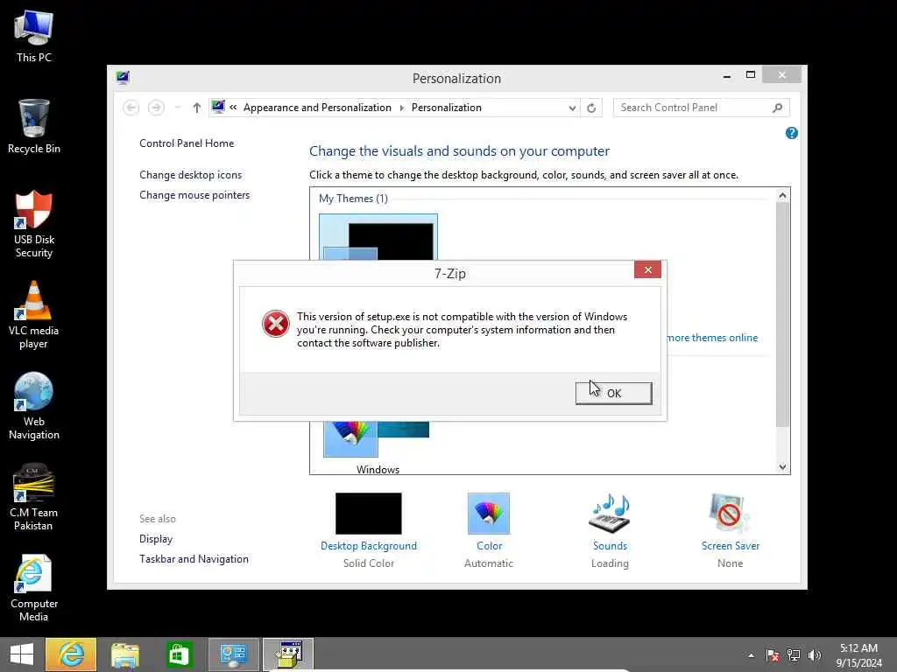Select Computer Media desktop shortcut
Screen dimensions: 897x672
coord(34,588)
